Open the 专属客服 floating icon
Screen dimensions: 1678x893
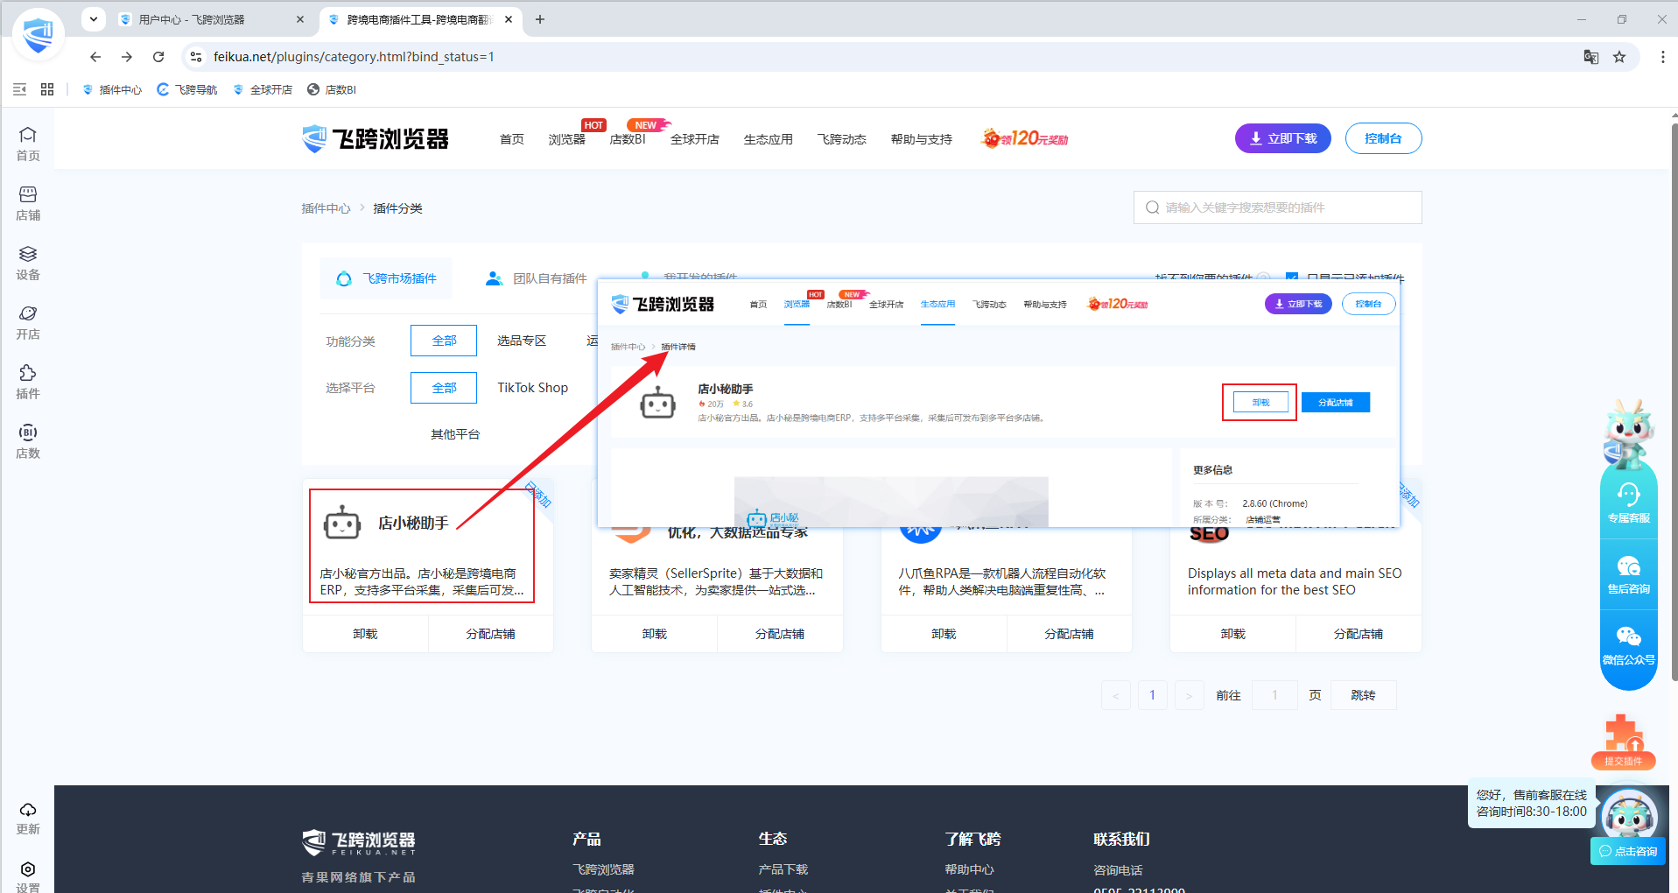(x=1628, y=503)
